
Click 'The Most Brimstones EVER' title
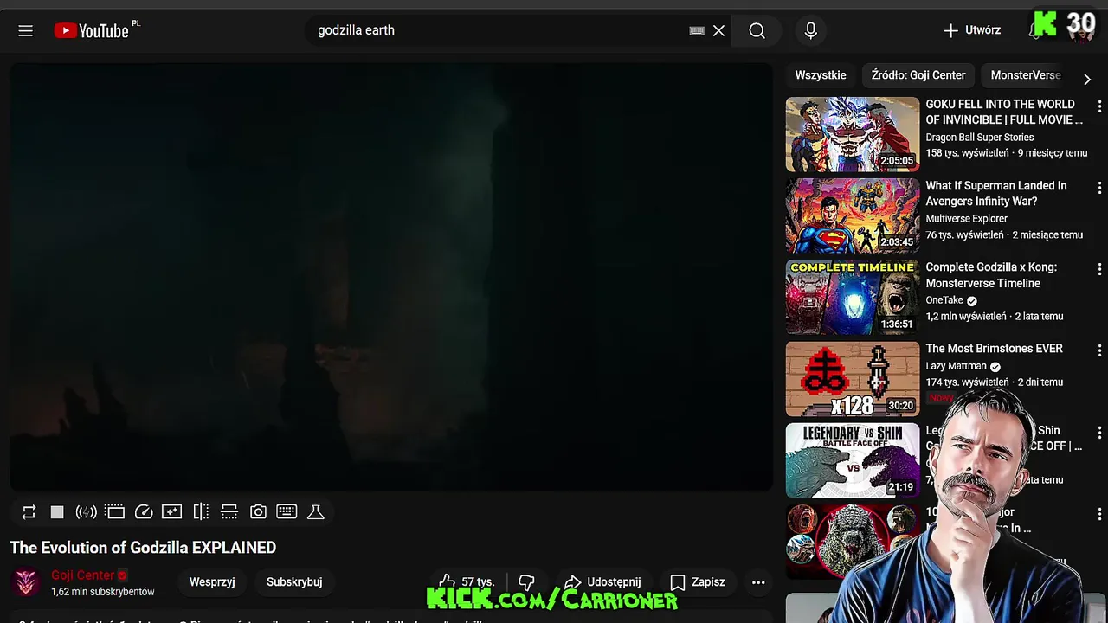[994, 349]
